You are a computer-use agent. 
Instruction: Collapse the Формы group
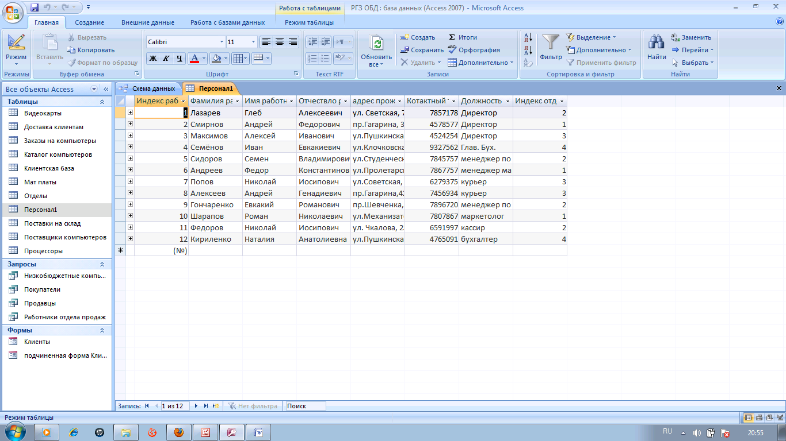pyautogui.click(x=102, y=330)
